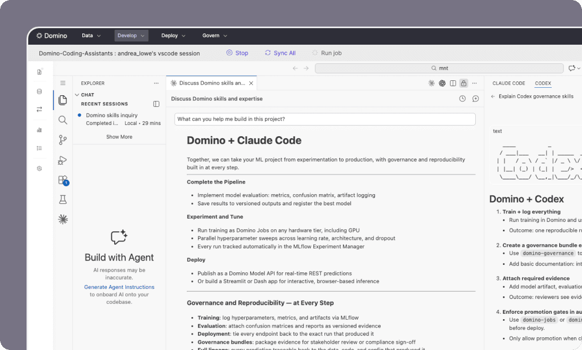
Task: Click the Build with Agent sparkle icon
Action: [x=119, y=237]
